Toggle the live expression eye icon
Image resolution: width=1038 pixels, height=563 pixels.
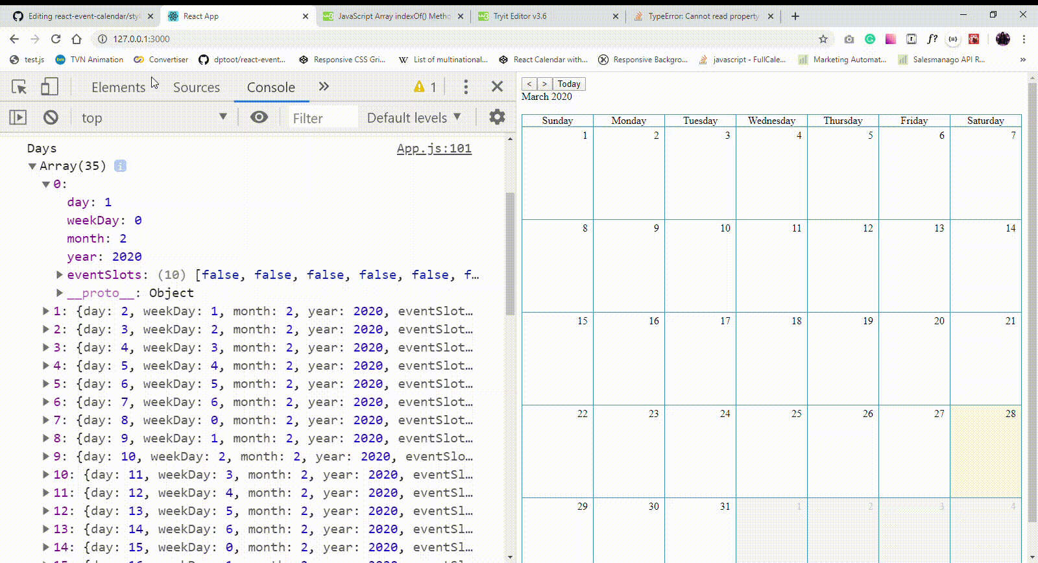pos(259,117)
